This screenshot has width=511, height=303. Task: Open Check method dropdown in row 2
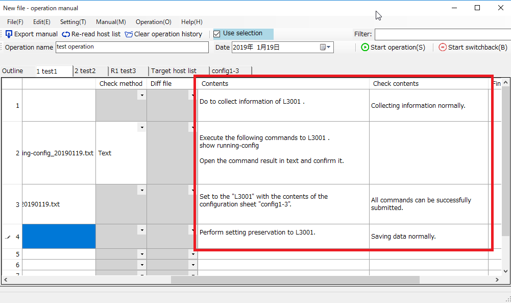click(x=141, y=127)
